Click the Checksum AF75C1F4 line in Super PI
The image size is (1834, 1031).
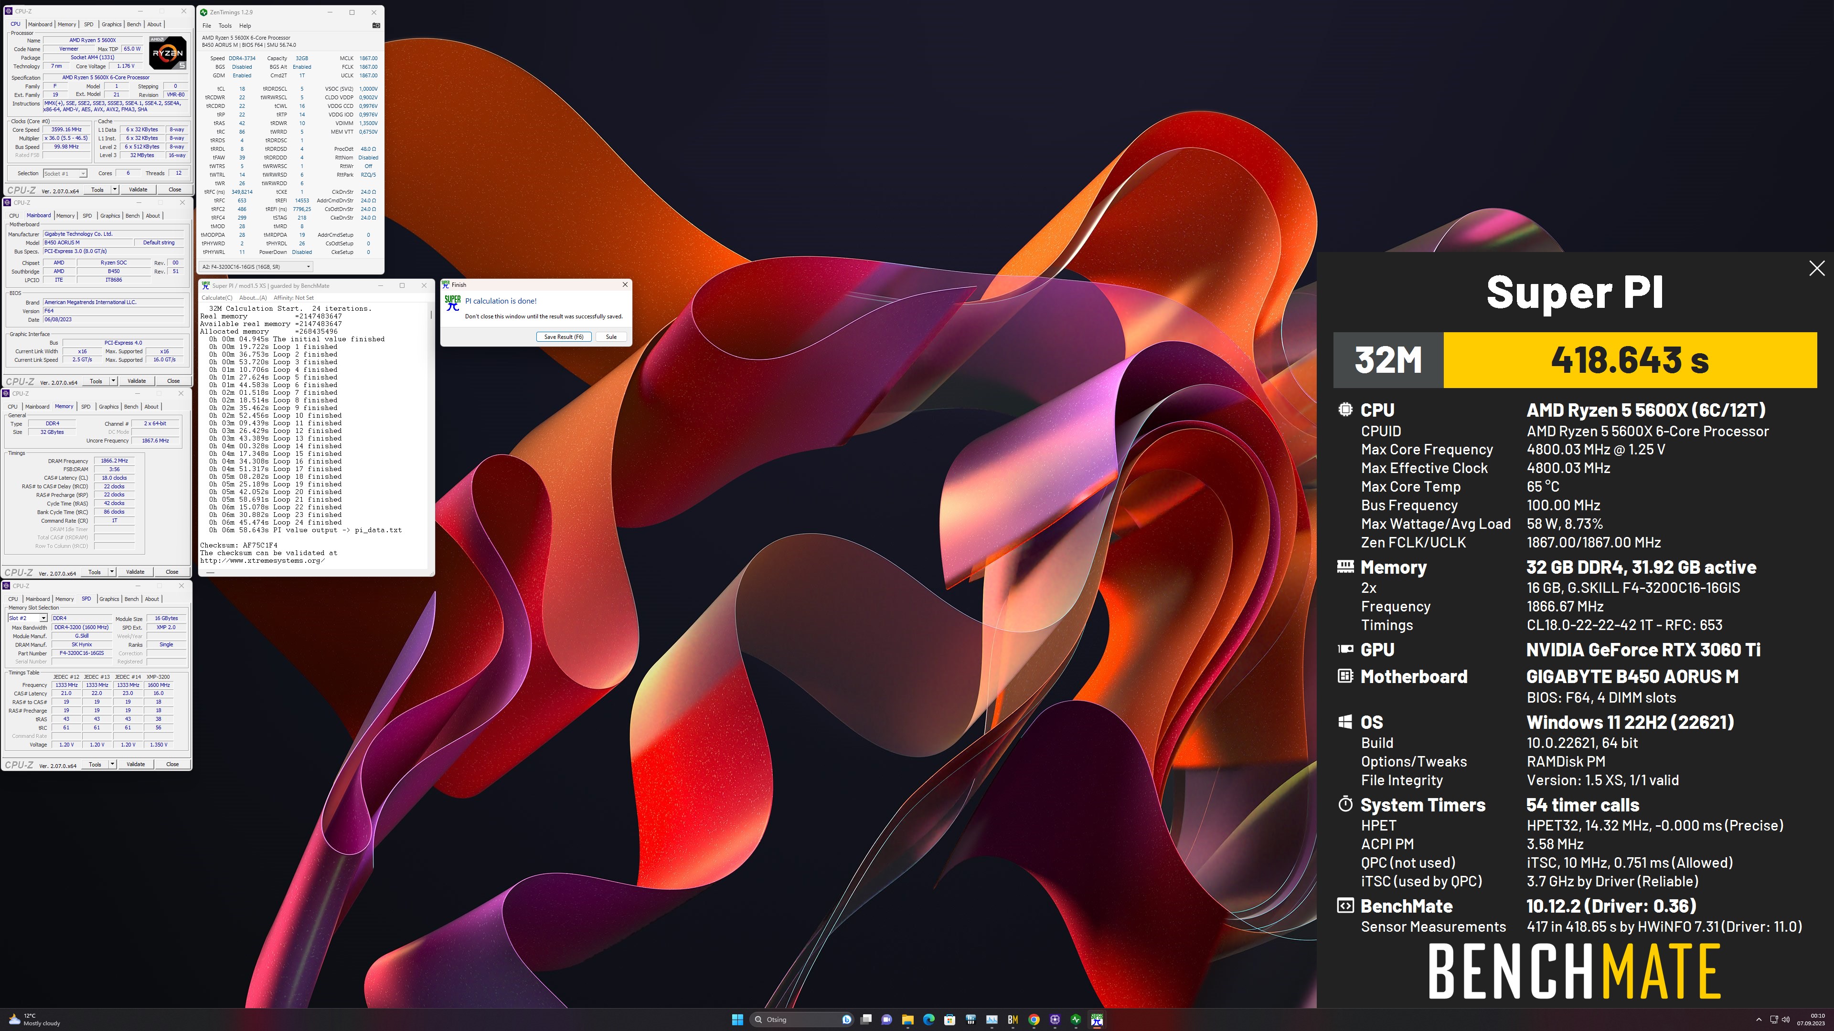point(238,545)
